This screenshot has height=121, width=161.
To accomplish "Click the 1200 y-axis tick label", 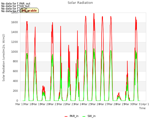I will point(15,42).
